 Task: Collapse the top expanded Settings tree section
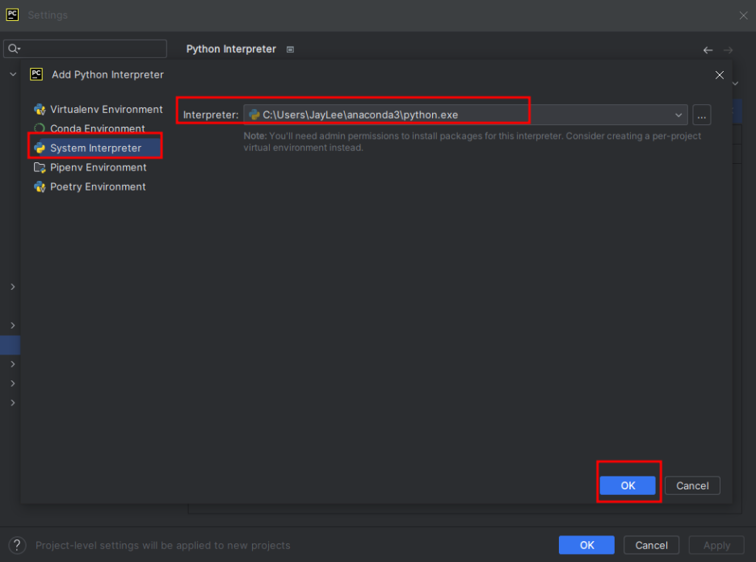click(13, 74)
